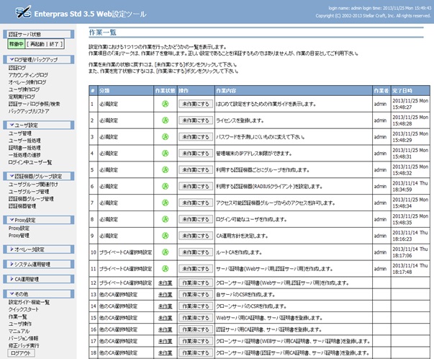Click text ルートCAを作成します。
The width and height of the screenshot is (434, 359).
[239, 252]
